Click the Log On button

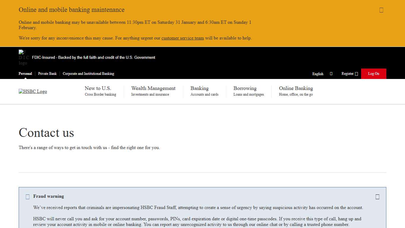(373, 74)
